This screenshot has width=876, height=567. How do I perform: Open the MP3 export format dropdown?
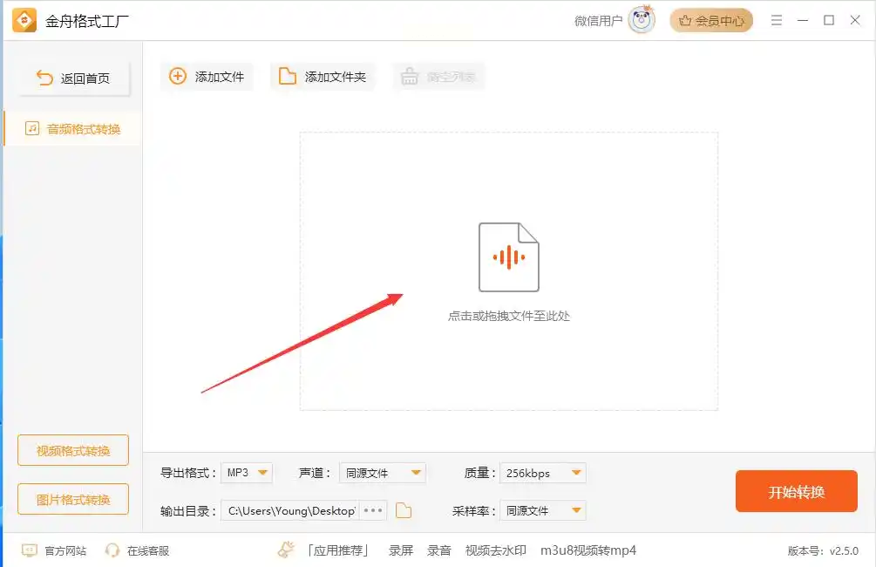coord(247,473)
